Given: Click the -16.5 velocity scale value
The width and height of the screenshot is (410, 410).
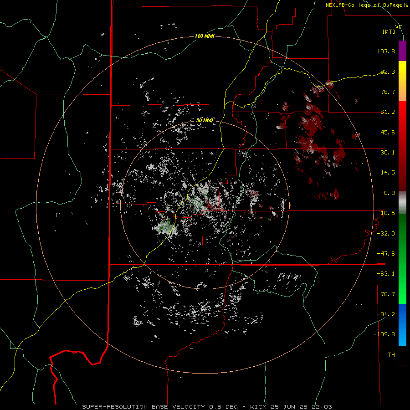Looking at the screenshot, I should point(386,213).
